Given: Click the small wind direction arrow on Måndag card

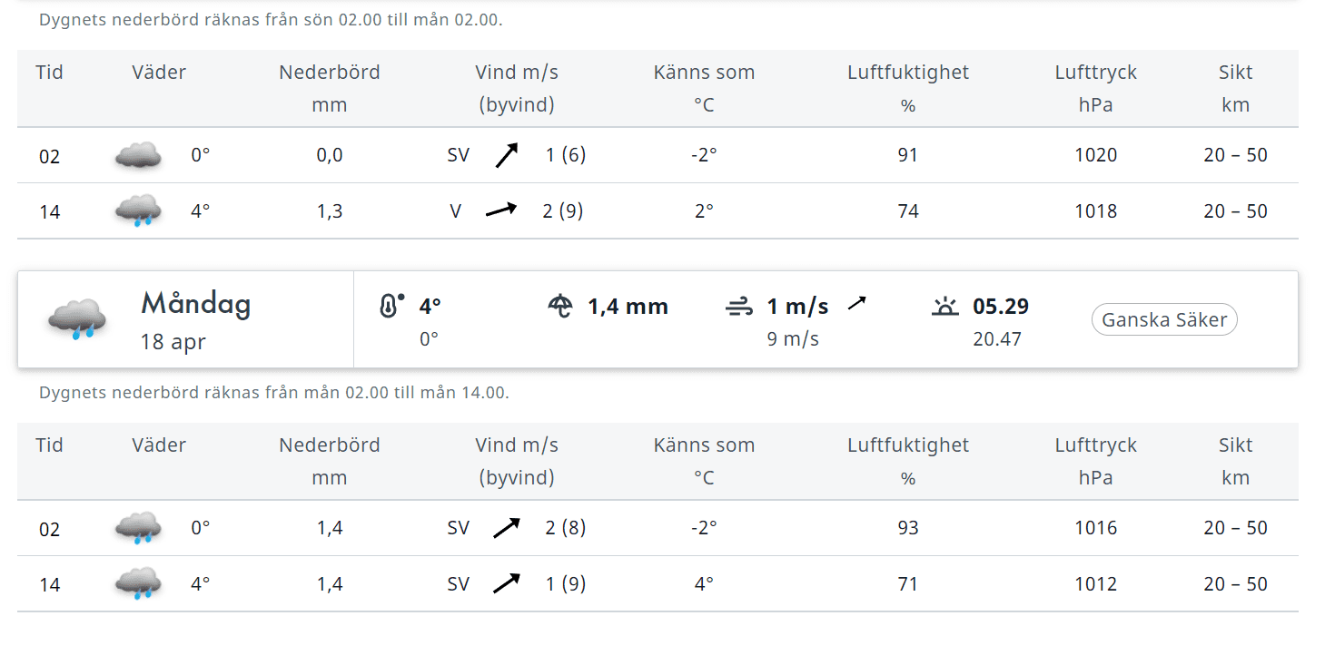Looking at the screenshot, I should coord(857,303).
